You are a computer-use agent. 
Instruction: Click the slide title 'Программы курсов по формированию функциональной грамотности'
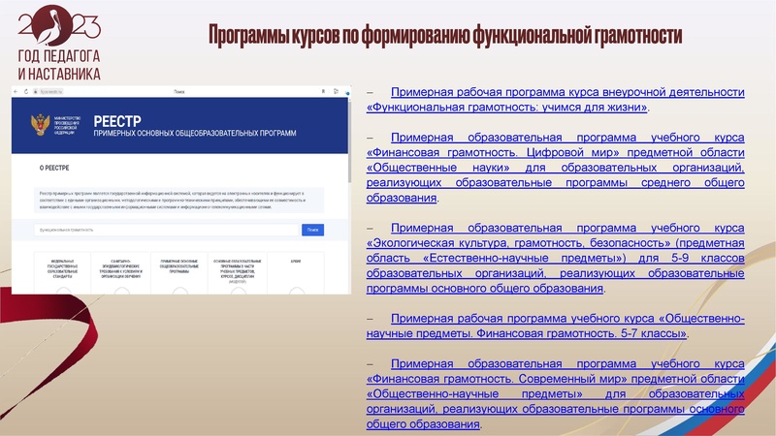pyautogui.click(x=445, y=35)
